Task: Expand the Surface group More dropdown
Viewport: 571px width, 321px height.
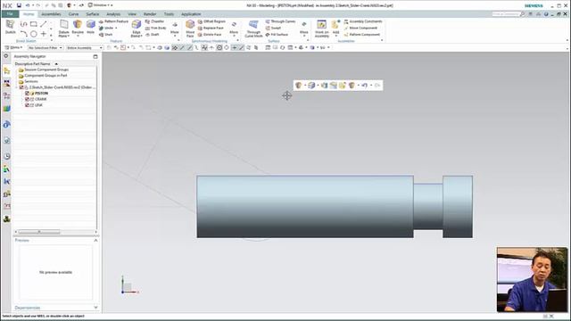Action: pyautogui.click(x=304, y=29)
